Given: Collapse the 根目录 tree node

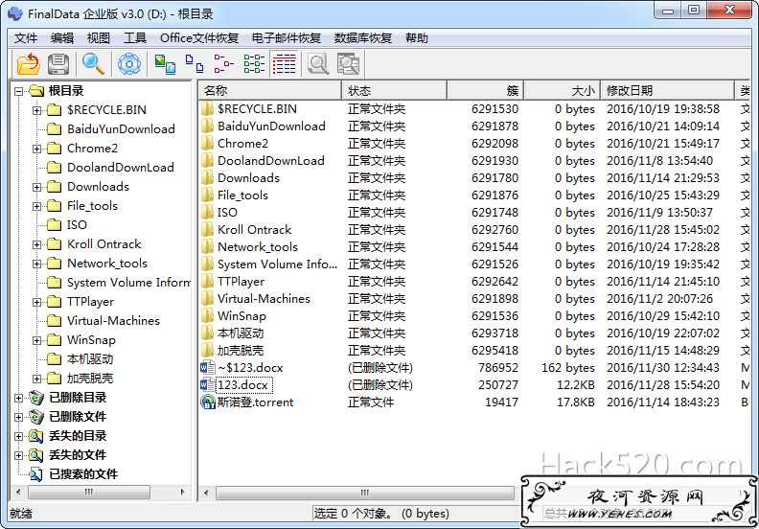Looking at the screenshot, I should [x=18, y=91].
